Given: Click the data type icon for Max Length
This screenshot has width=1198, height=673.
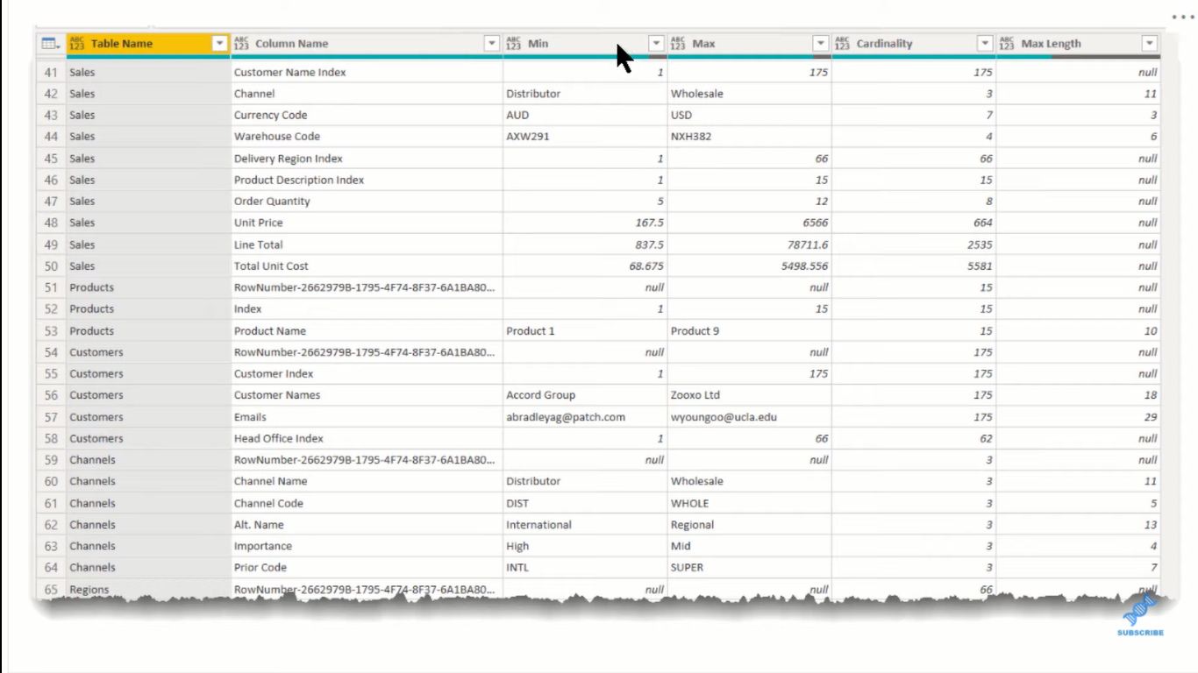Looking at the screenshot, I should 1007,44.
